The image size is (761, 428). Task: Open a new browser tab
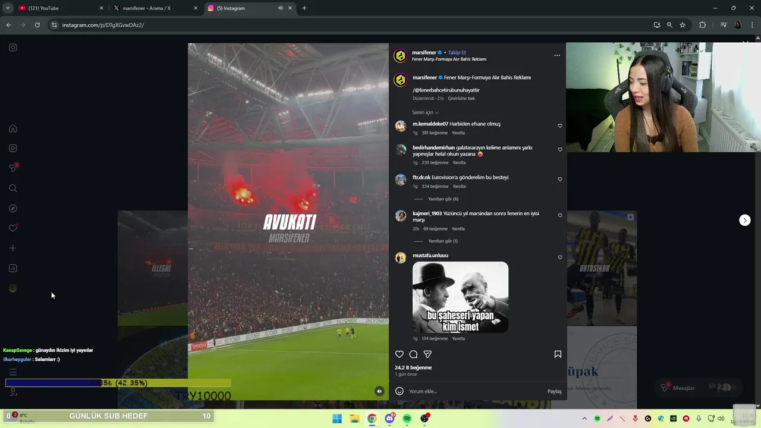[x=304, y=8]
